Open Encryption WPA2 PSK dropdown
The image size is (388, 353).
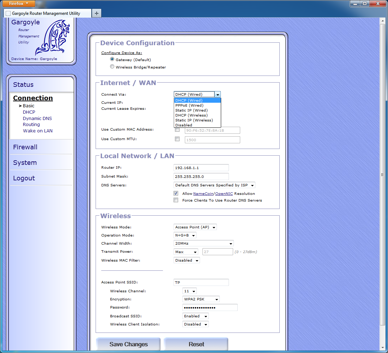201,299
